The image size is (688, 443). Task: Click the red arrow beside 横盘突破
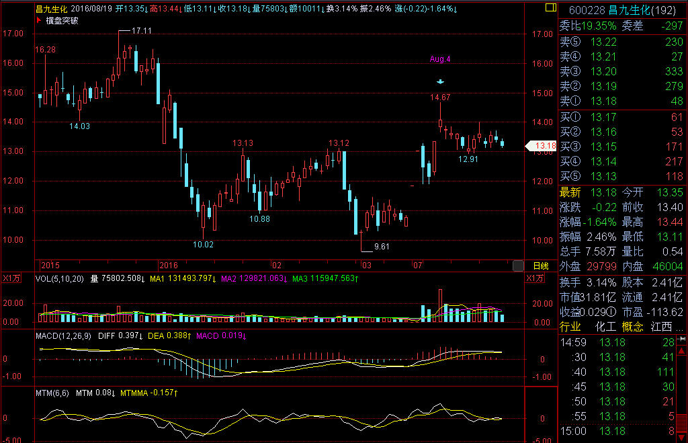pyautogui.click(x=39, y=20)
